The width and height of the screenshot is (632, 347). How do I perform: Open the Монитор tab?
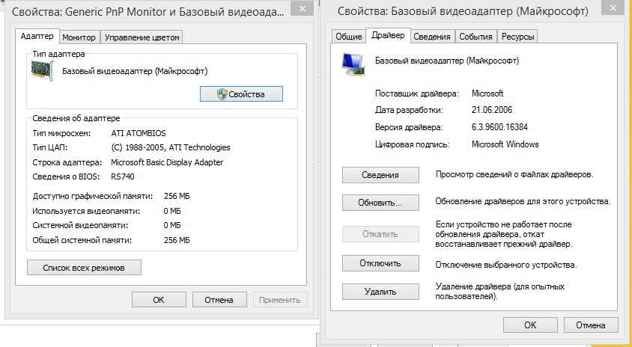pyautogui.click(x=79, y=37)
